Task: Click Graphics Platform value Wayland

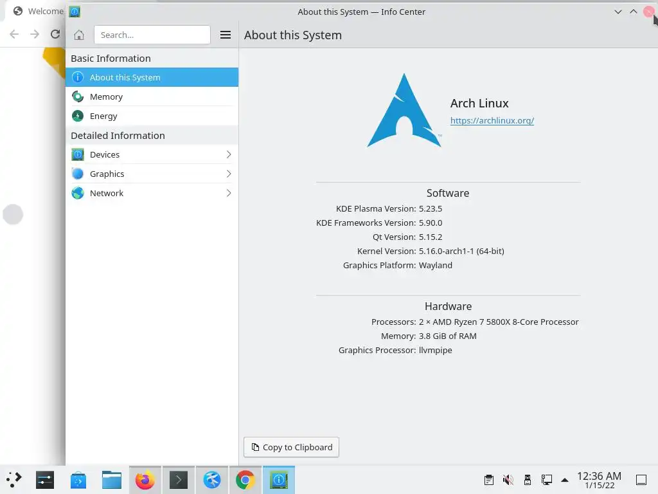Action: tap(436, 266)
